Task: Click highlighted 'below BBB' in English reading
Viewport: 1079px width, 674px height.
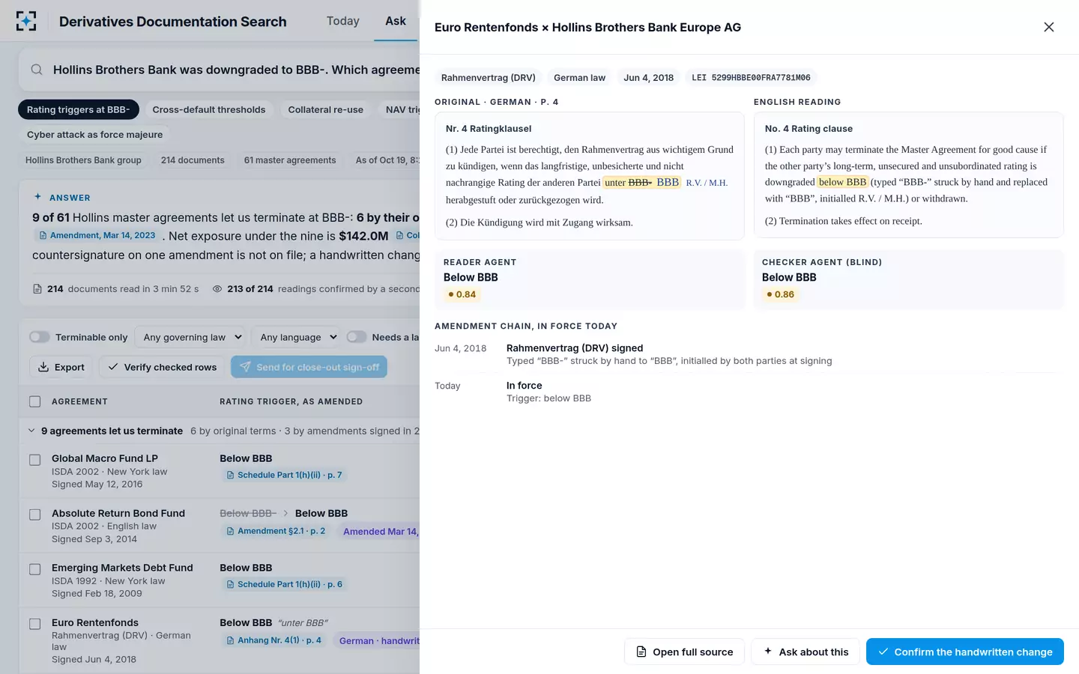Action: [x=842, y=182]
